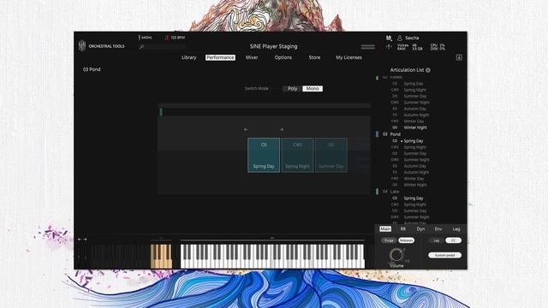Viewport: 548px width, 308px height.
Task: Select the C0 Spring Day articulation slot
Action: point(264,155)
